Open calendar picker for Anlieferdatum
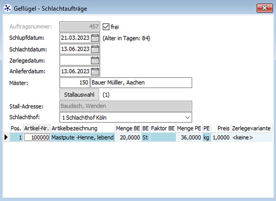Screen dimensions: 276x201 [95, 71]
